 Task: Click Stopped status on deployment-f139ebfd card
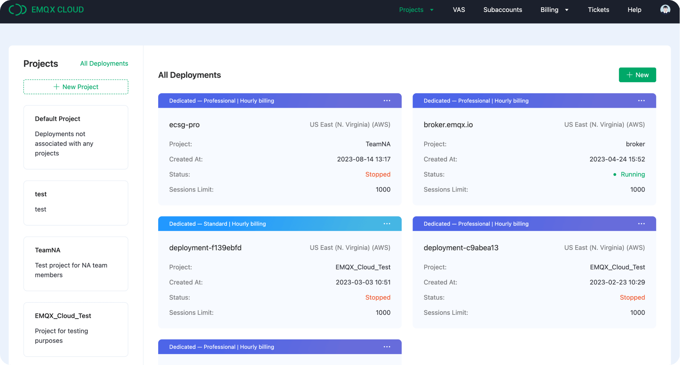point(378,298)
